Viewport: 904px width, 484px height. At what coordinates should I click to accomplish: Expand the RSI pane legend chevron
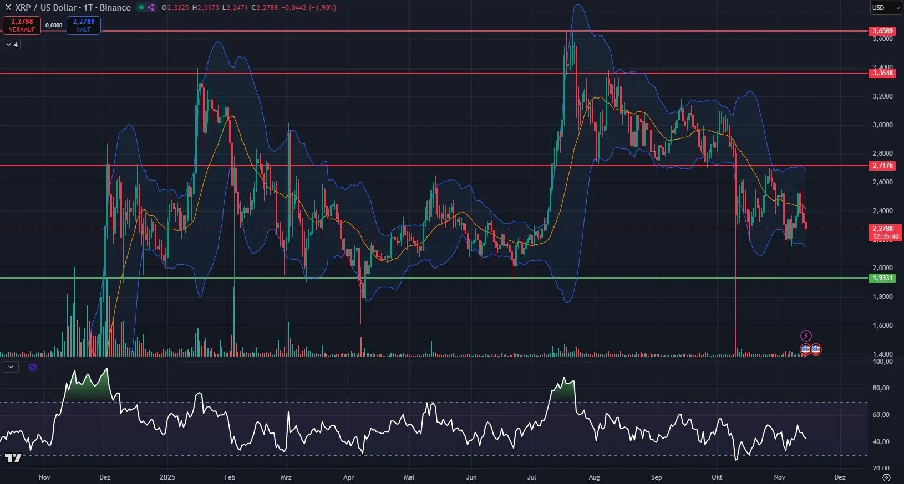pos(11,367)
